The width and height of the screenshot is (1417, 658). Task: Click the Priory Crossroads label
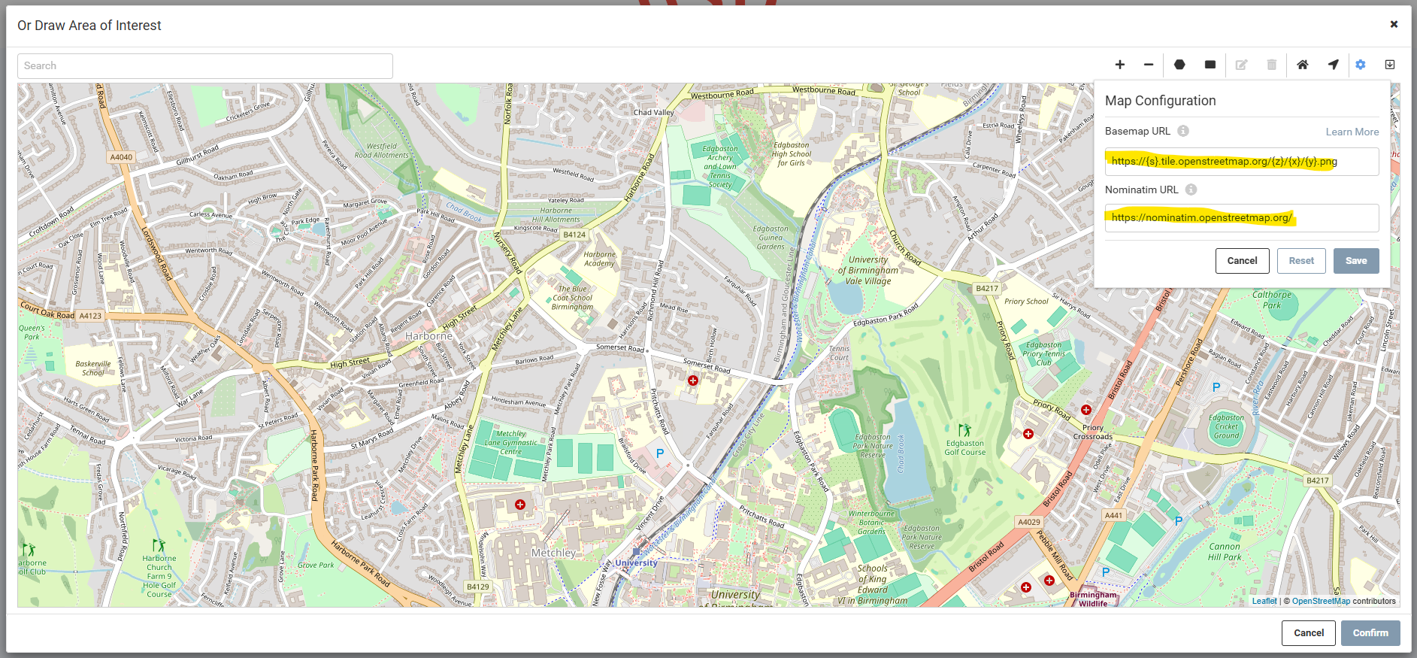point(1093,432)
